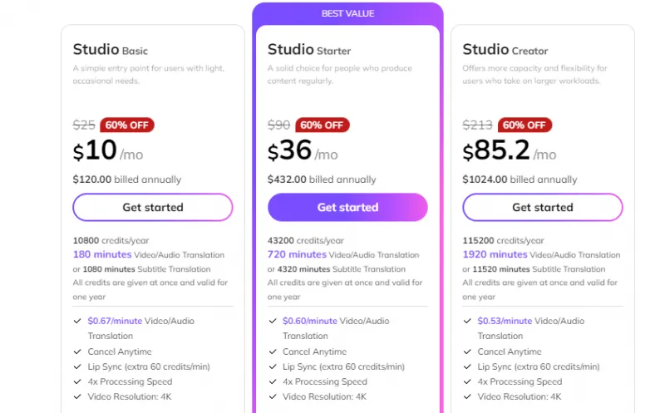Click the 1920 minutes link text
Image resolution: width=665 pixels, height=413 pixels.
(x=495, y=254)
